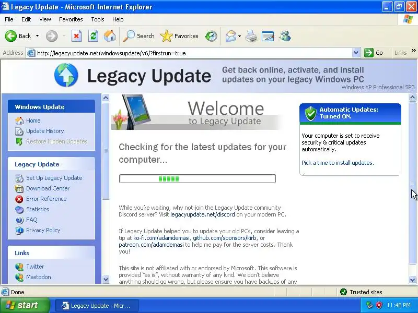This screenshot has width=418, height=313.
Task: Follow the legacyupdate.net/discord link
Action: [x=203, y=214]
